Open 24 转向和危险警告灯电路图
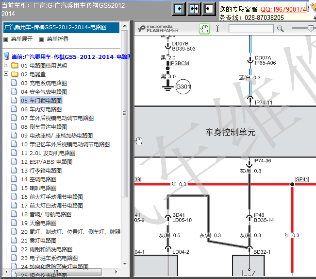This screenshot has width=316, height=279. click(55, 267)
